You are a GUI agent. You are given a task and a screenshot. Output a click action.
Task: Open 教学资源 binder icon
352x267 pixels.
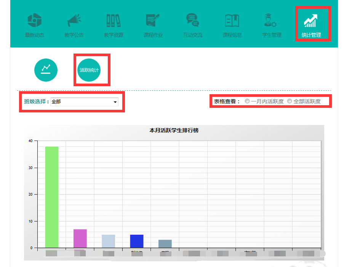coord(113,21)
